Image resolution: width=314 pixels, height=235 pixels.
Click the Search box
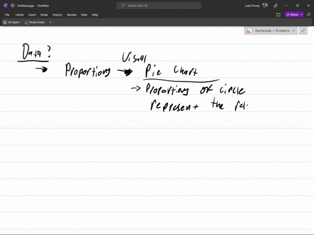tap(159, 6)
